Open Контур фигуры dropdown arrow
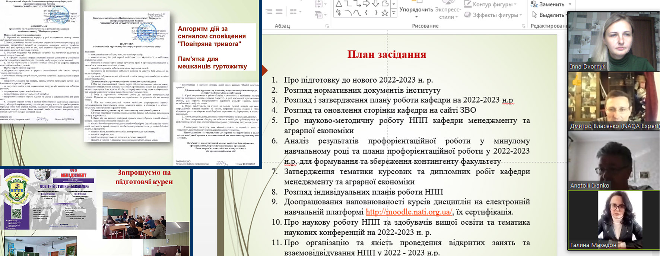 [x=515, y=4]
